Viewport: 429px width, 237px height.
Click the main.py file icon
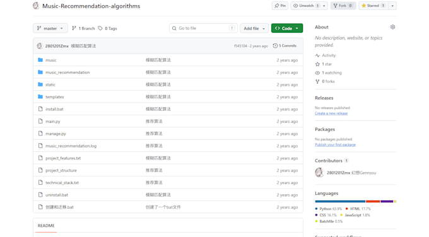(40, 121)
